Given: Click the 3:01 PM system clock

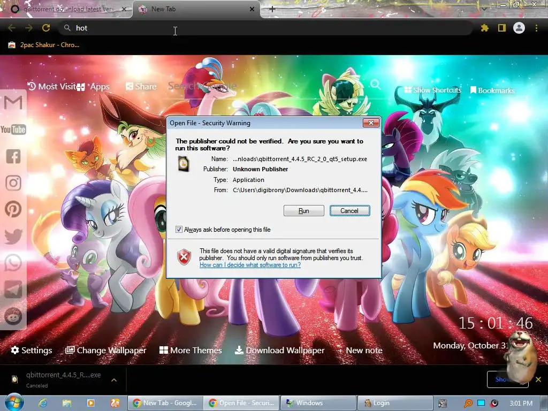Looking at the screenshot, I should pos(521,404).
